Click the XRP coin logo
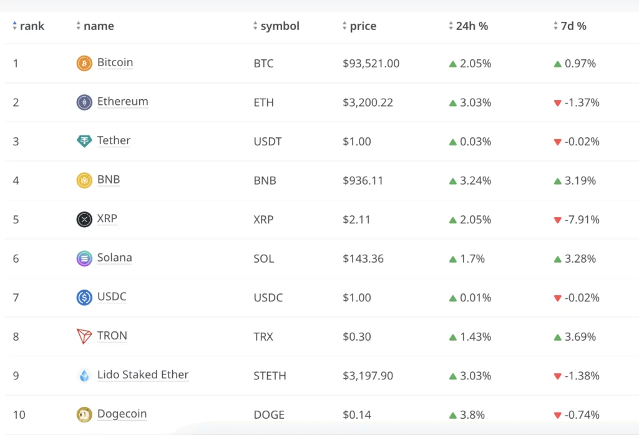 coord(84,219)
